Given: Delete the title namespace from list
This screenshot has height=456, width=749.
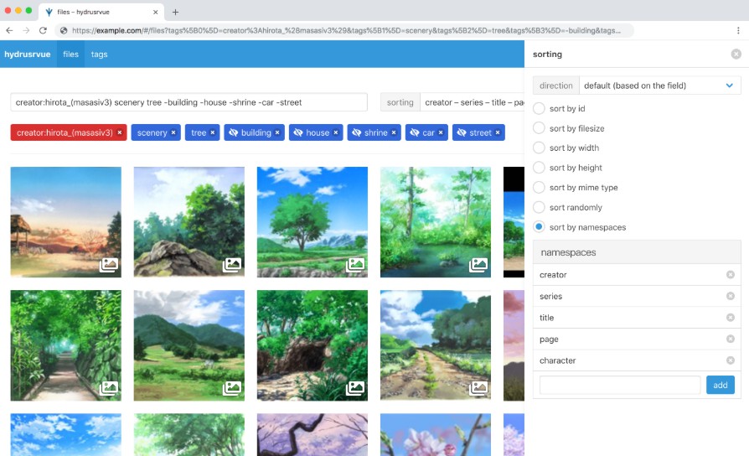Looking at the screenshot, I should click(730, 318).
